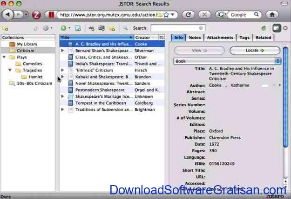Expand the Bernard Shaw's Shakespeare item
Screen dimensions: 291x199
point(62,50)
